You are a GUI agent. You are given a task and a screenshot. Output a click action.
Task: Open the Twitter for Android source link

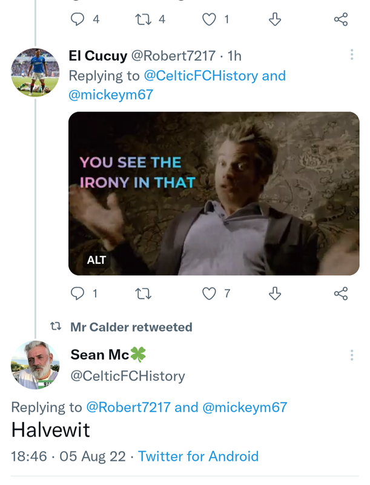[198, 457]
